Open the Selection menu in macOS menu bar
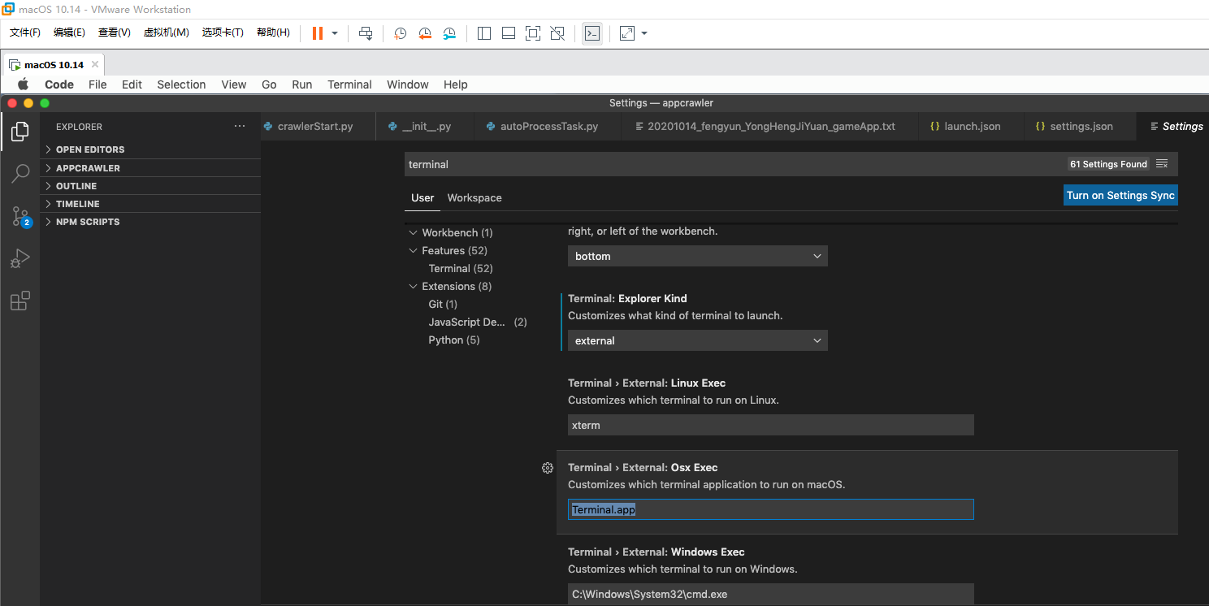Screen dimensions: 1209x606 pos(181,84)
